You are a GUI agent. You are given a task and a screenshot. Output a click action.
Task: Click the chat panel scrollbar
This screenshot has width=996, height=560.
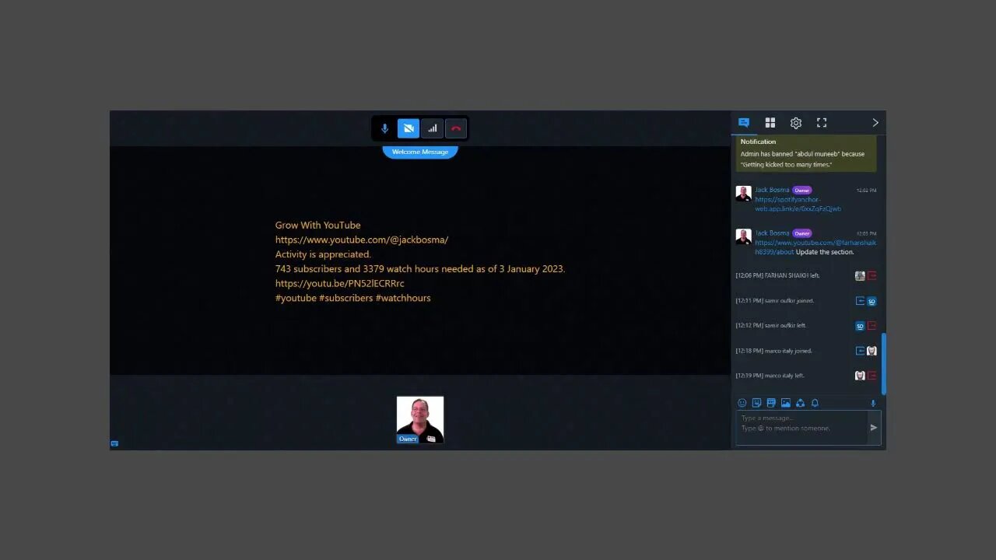(883, 363)
